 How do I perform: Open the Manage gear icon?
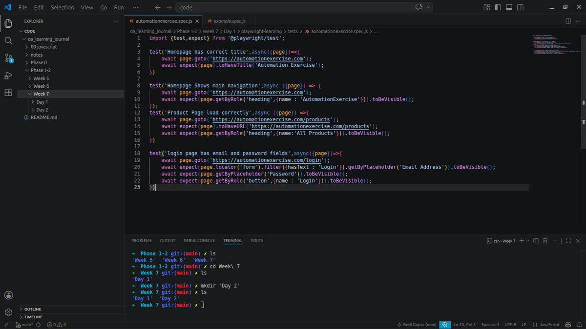(x=8, y=312)
